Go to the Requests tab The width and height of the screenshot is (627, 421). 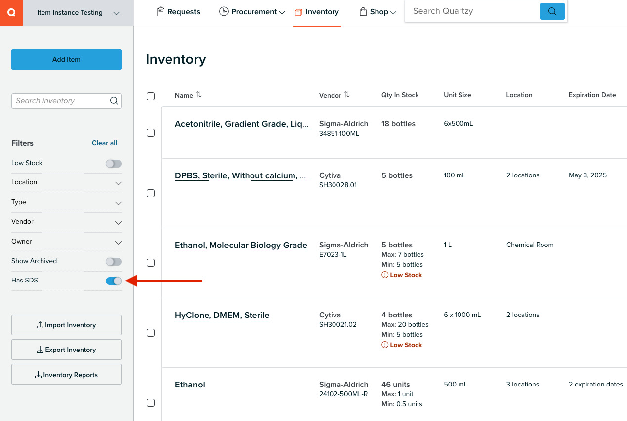coord(178,12)
